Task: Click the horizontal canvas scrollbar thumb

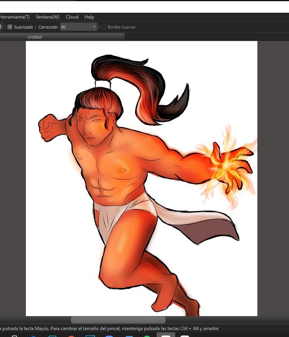Action: [118, 320]
